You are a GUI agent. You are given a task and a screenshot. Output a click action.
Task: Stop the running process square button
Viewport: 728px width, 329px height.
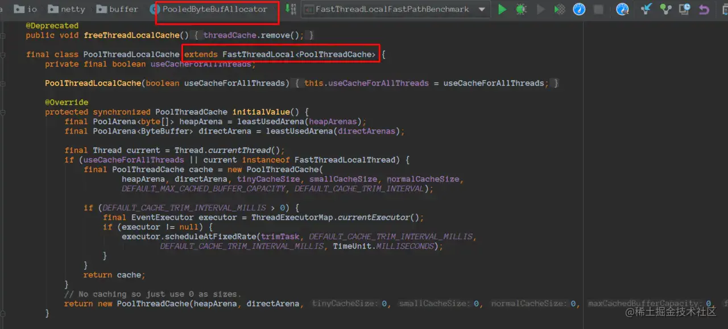pyautogui.click(x=598, y=9)
